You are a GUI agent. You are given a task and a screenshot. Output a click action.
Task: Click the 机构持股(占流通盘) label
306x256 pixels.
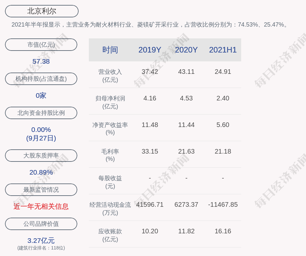[41, 79]
